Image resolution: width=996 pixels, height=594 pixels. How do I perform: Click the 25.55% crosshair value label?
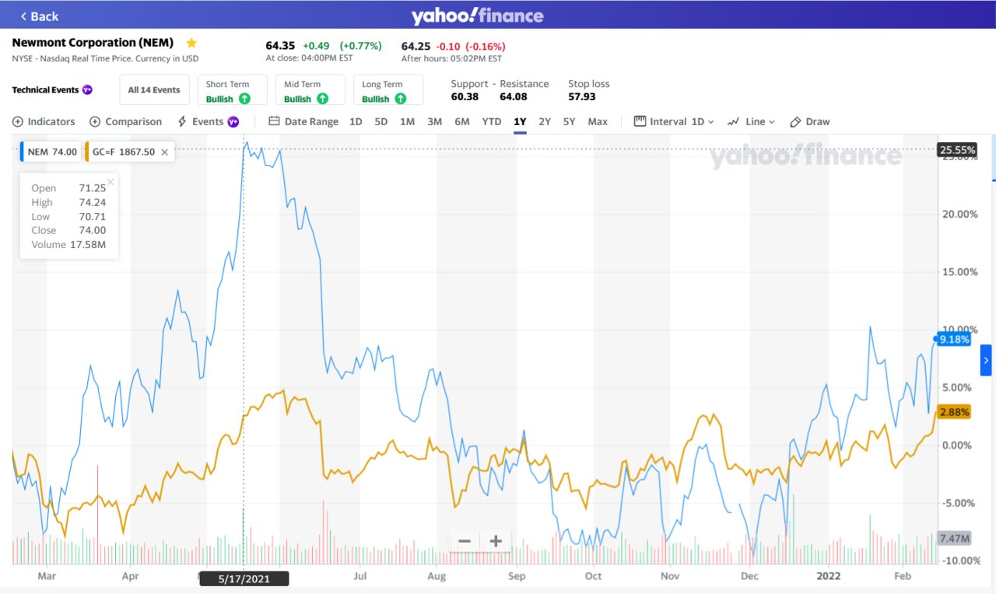tap(957, 149)
